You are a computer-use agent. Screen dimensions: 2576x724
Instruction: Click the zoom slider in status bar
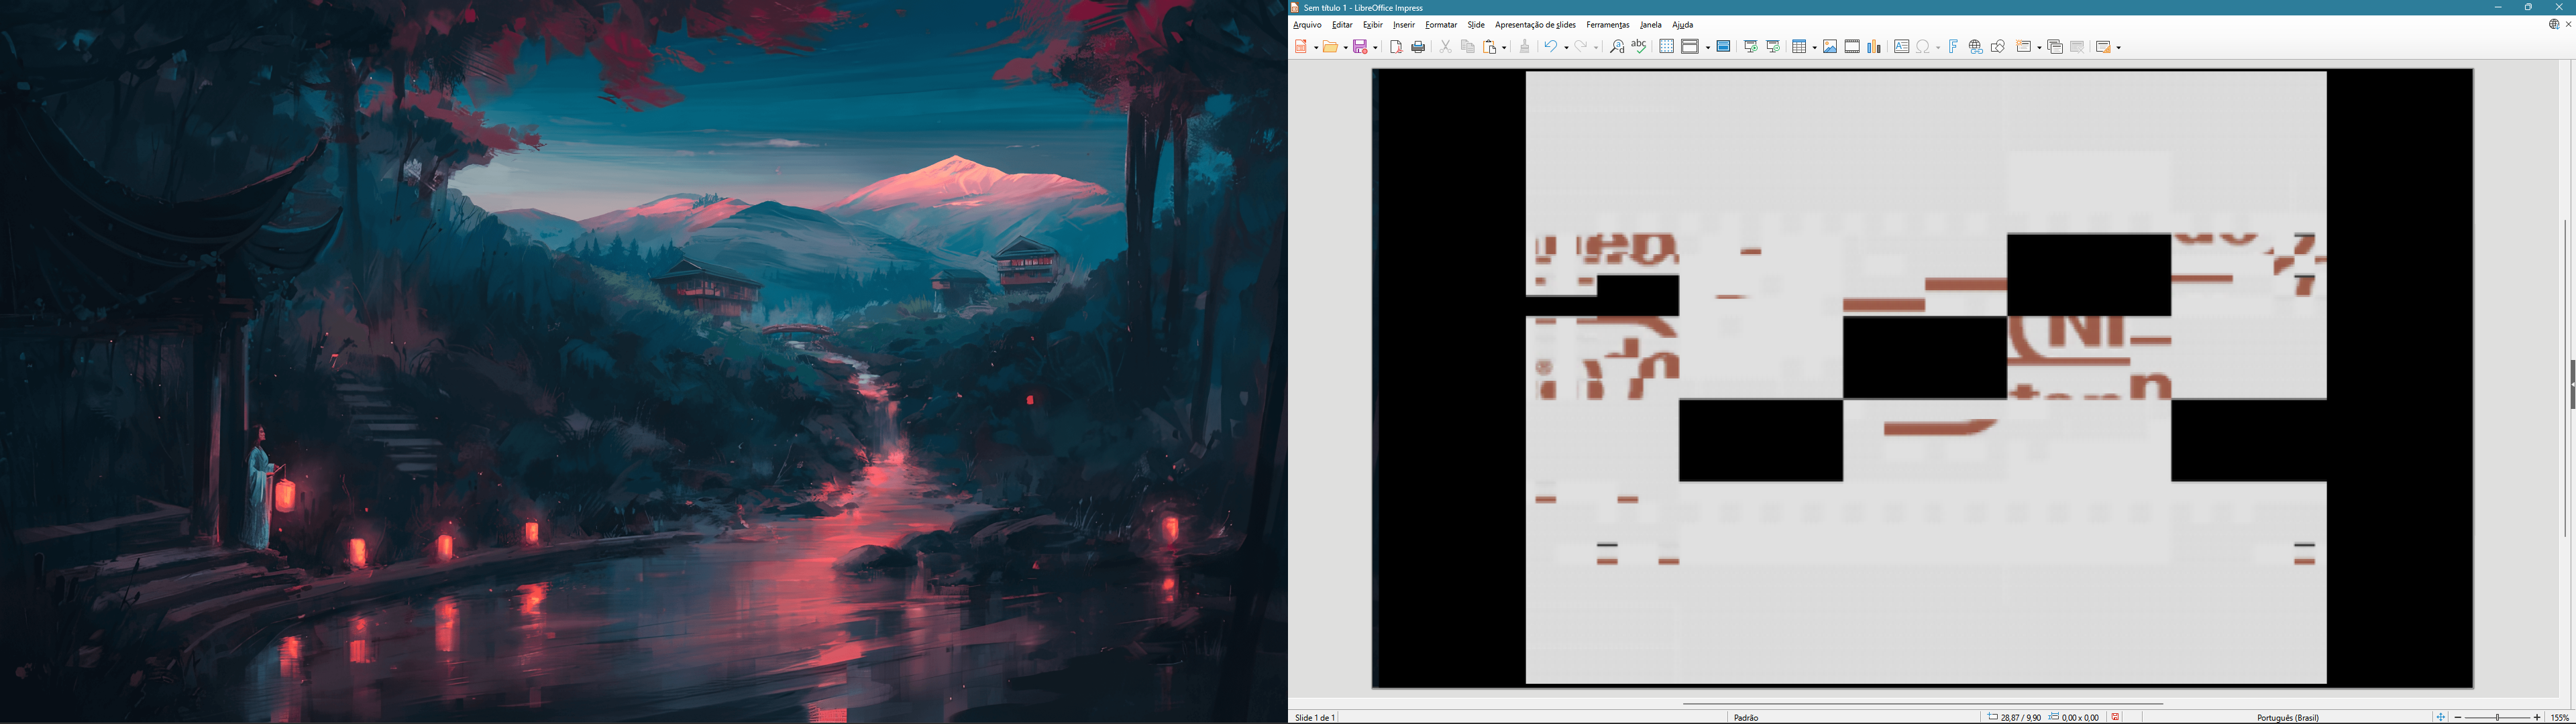click(x=2497, y=718)
